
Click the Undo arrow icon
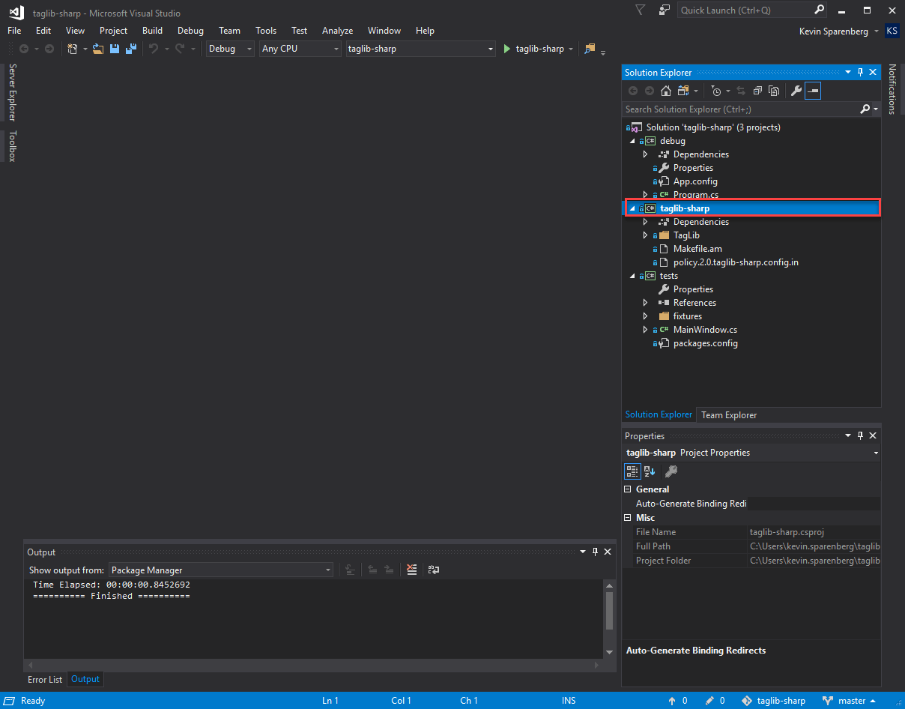pyautogui.click(x=154, y=49)
